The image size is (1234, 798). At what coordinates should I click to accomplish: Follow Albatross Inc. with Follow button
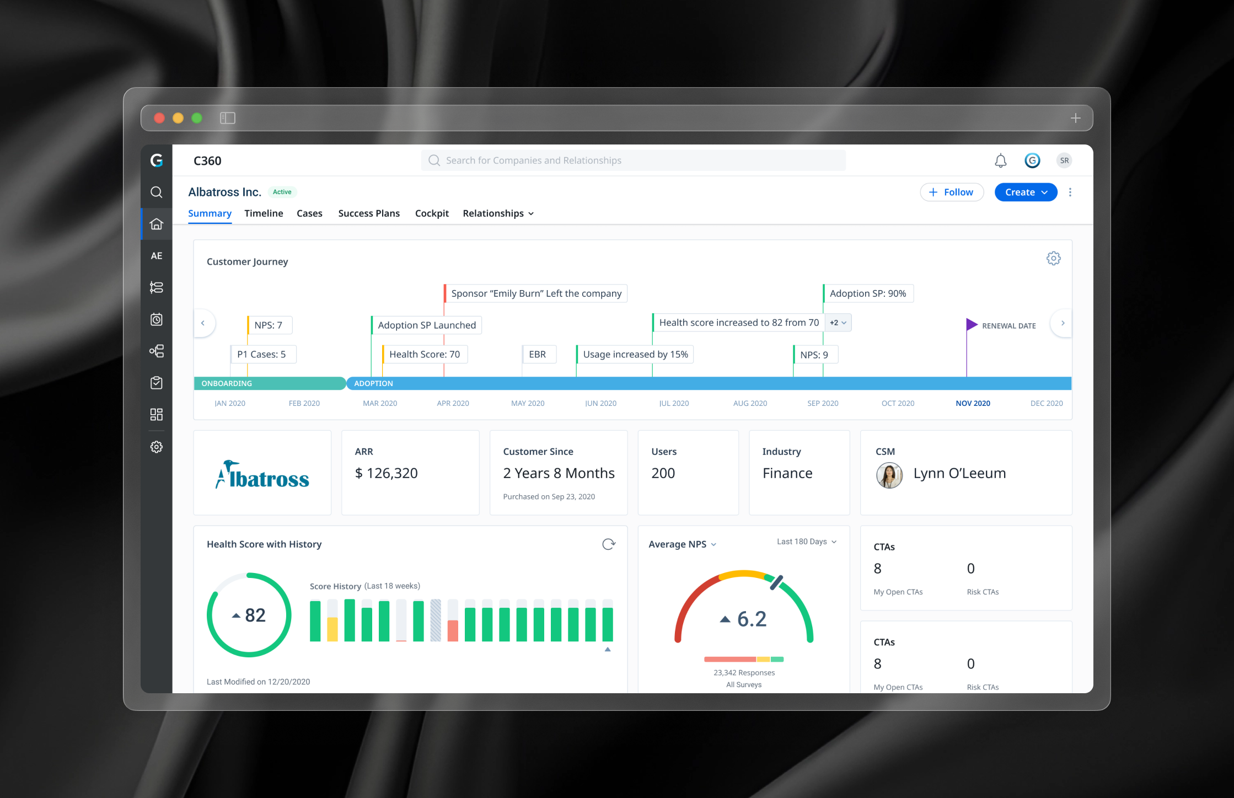click(x=952, y=192)
